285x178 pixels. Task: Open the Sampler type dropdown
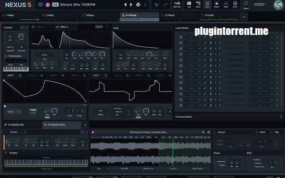[18, 132]
